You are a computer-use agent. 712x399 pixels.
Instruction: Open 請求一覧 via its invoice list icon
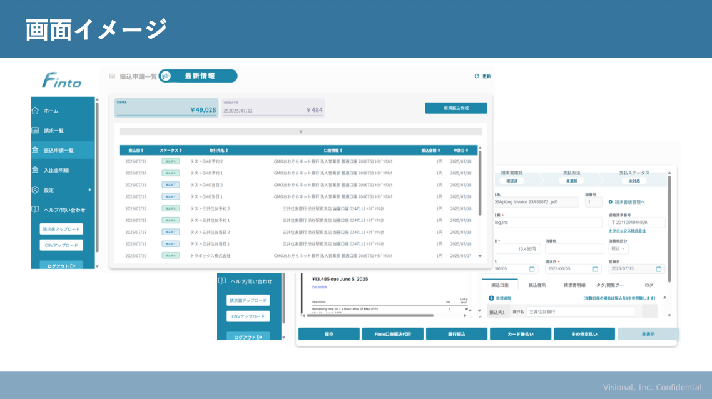[36, 131]
